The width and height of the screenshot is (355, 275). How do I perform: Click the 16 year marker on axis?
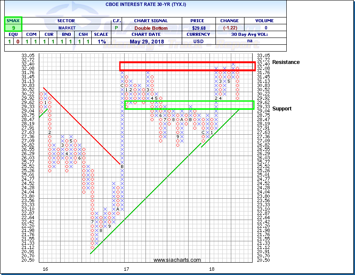[x=45, y=269]
